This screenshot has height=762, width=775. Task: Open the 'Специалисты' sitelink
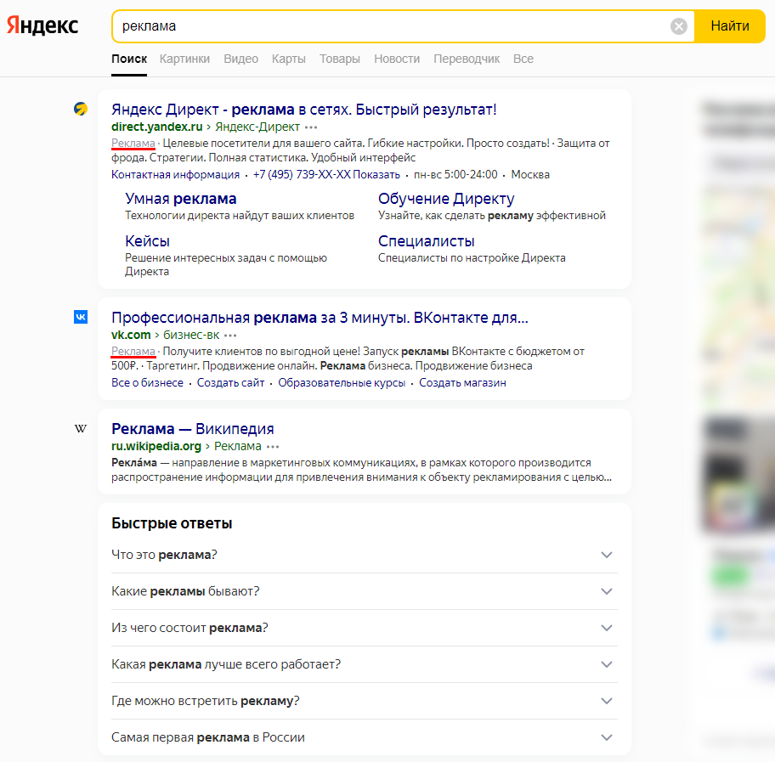[x=426, y=241]
